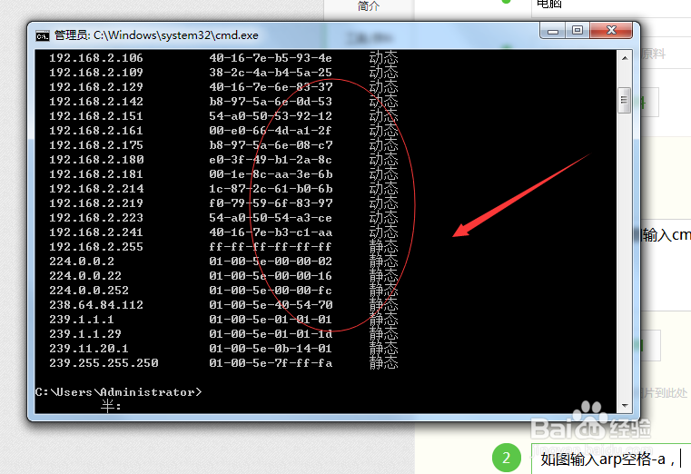Click the scrollbar up arrow

click(625, 58)
